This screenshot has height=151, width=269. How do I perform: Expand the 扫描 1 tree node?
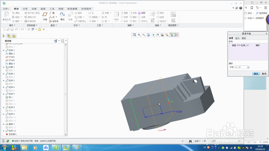click(x=4, y=67)
